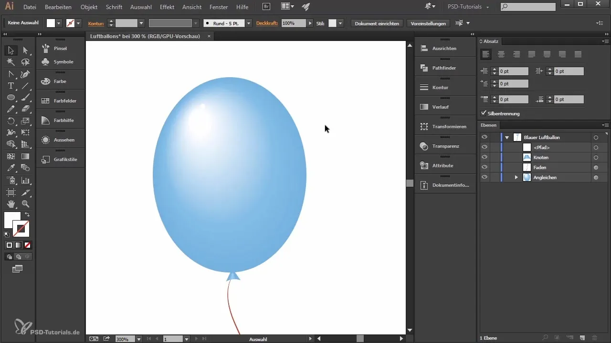Expand the Angleichen group
This screenshot has width=611, height=343.
pos(516,177)
